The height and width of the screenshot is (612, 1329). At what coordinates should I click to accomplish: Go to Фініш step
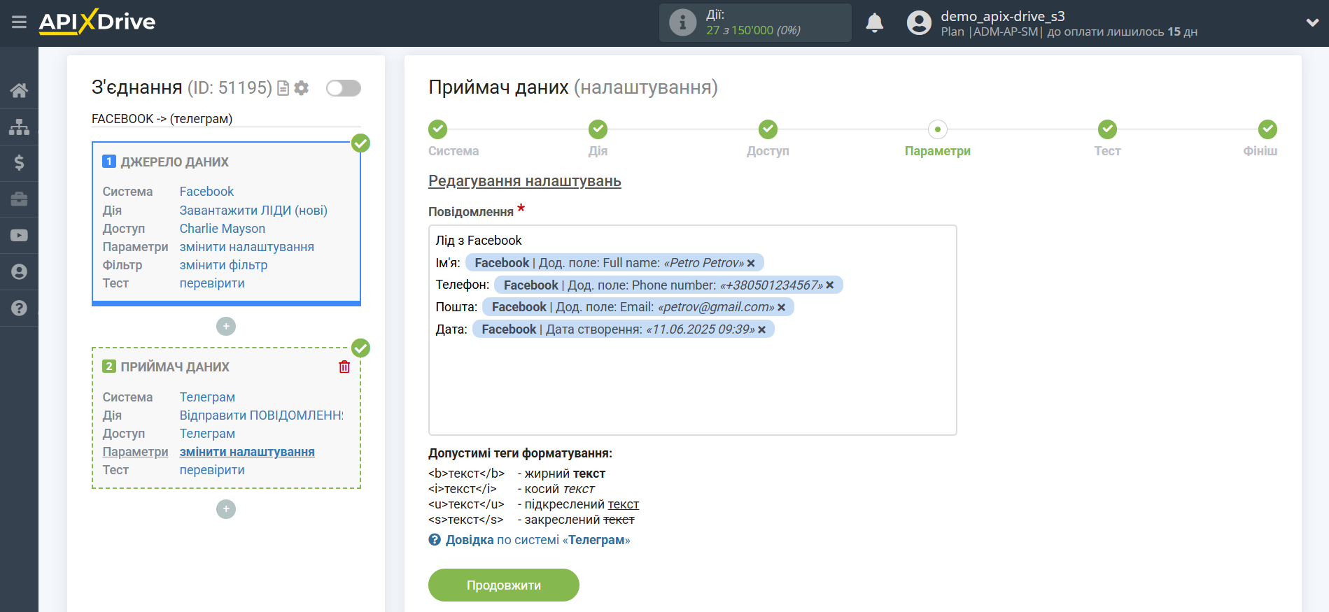point(1267,129)
